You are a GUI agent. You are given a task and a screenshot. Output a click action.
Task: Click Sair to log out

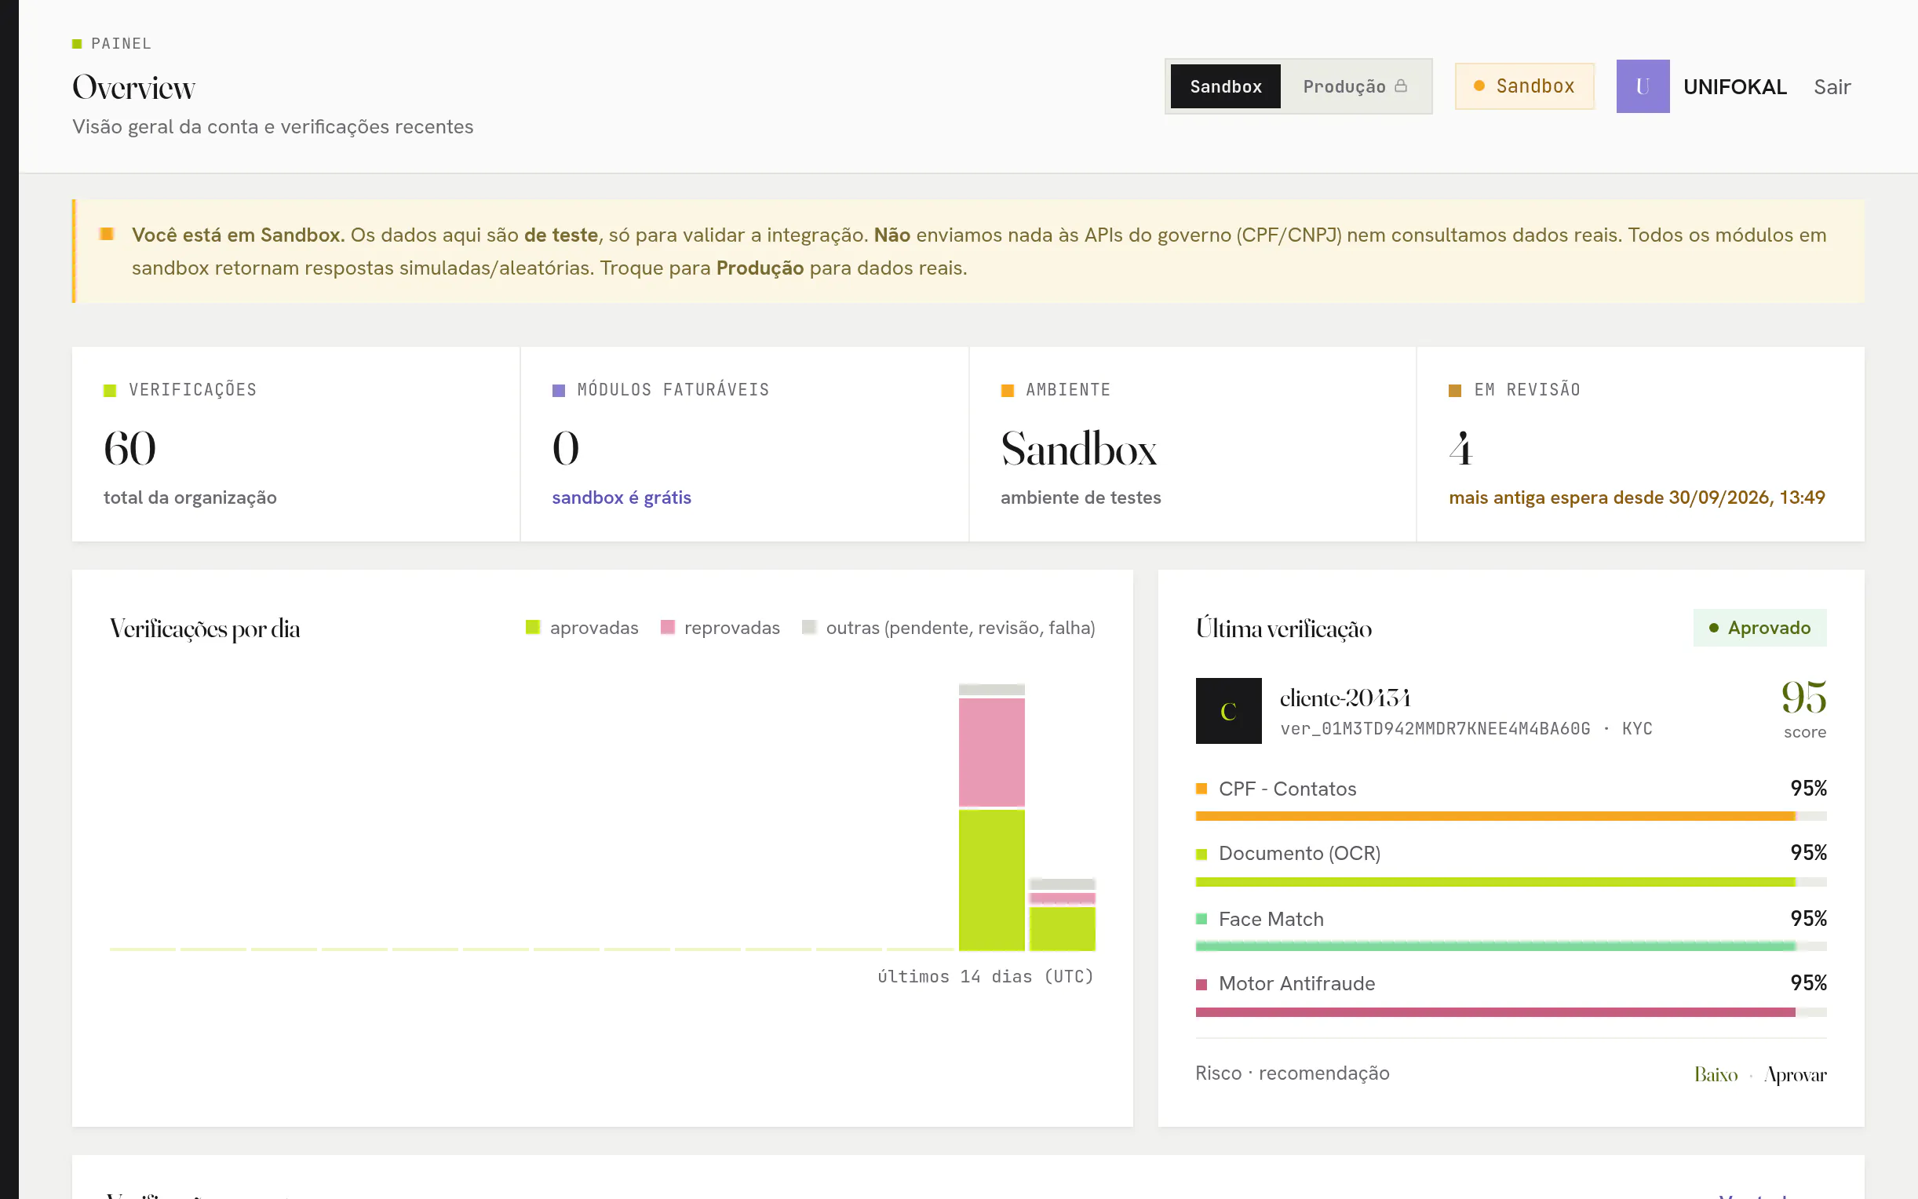(x=1832, y=86)
